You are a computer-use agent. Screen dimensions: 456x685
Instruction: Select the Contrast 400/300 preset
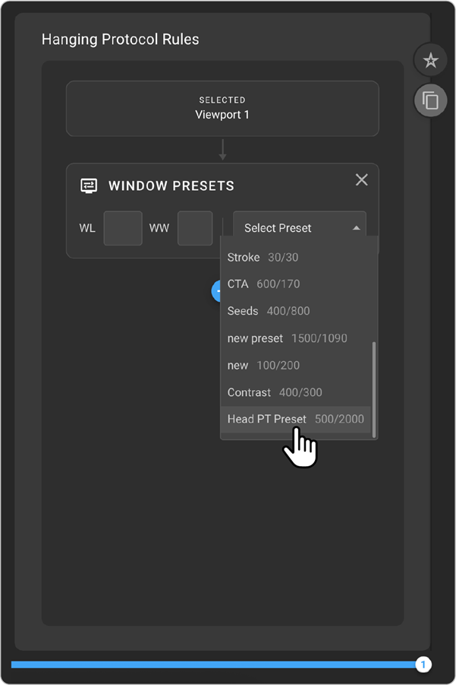[274, 392]
